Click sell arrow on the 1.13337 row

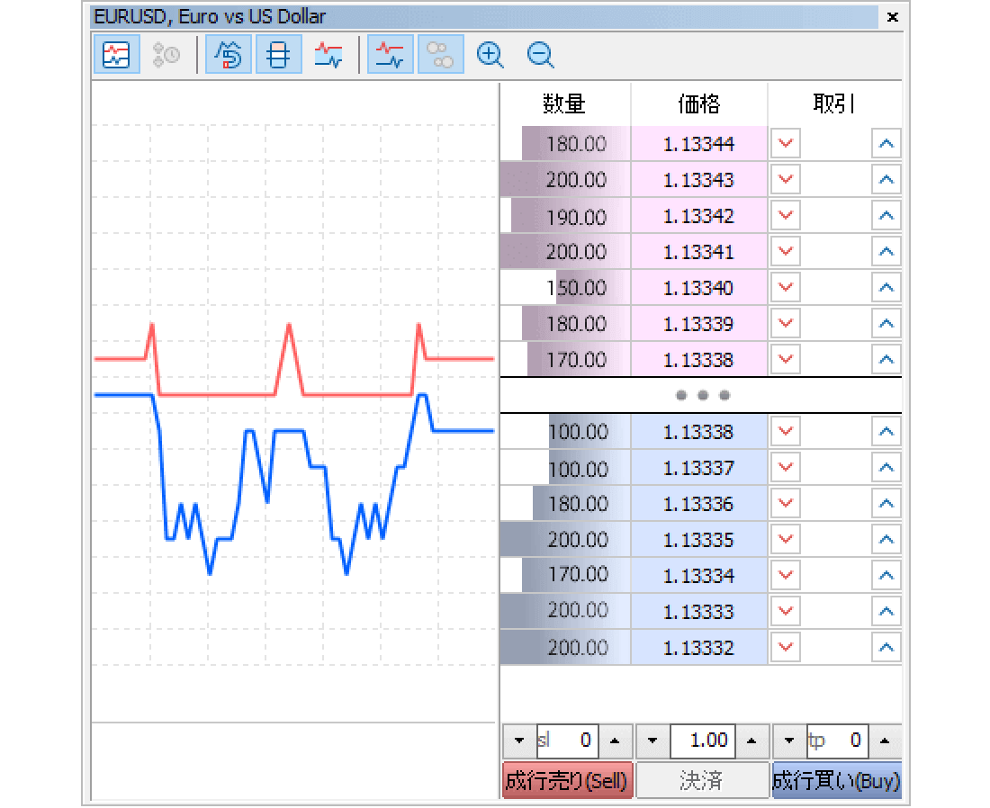click(786, 468)
